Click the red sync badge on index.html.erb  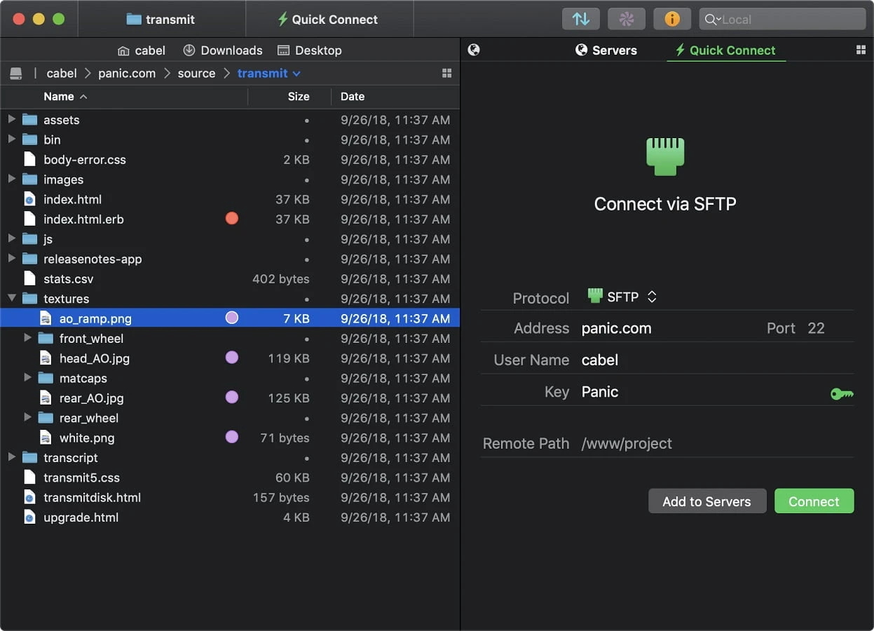click(x=232, y=218)
